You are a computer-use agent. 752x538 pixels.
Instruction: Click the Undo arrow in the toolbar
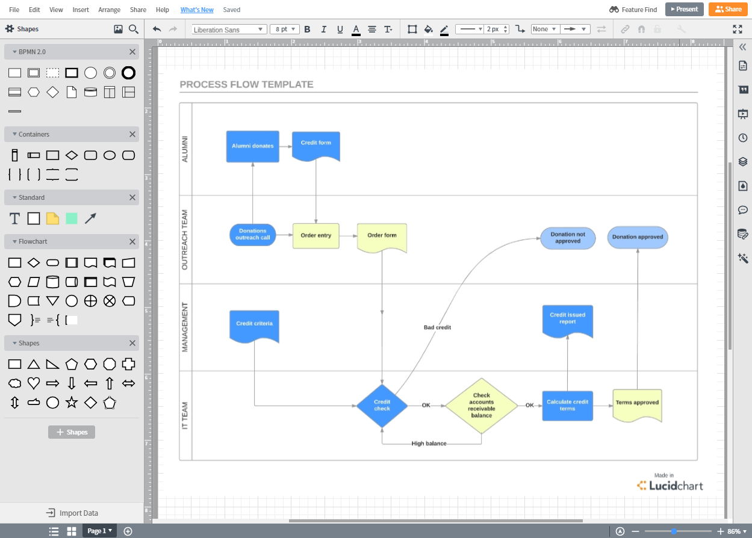(x=157, y=29)
